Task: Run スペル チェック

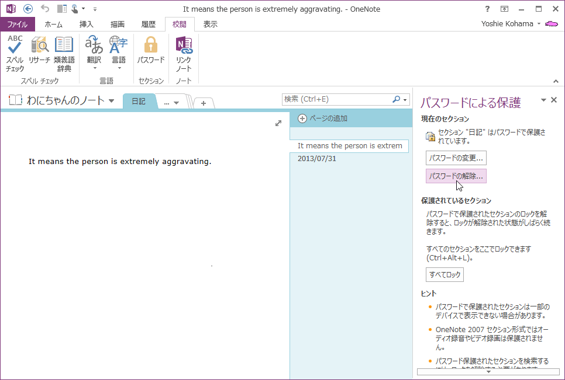Action: (15, 54)
